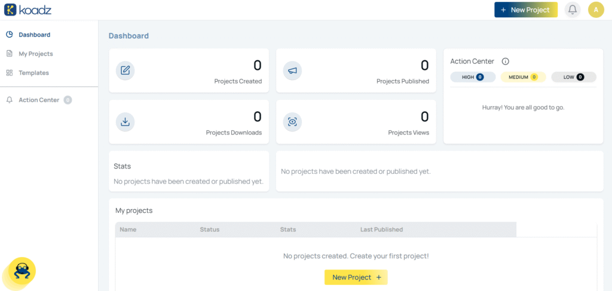This screenshot has height=291, width=612.
Task: Click the Name column header
Action: pos(128,229)
